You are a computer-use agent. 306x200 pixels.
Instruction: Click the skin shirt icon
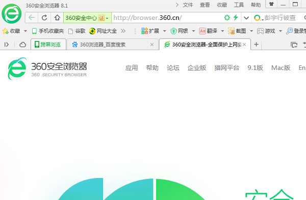click(271, 4)
